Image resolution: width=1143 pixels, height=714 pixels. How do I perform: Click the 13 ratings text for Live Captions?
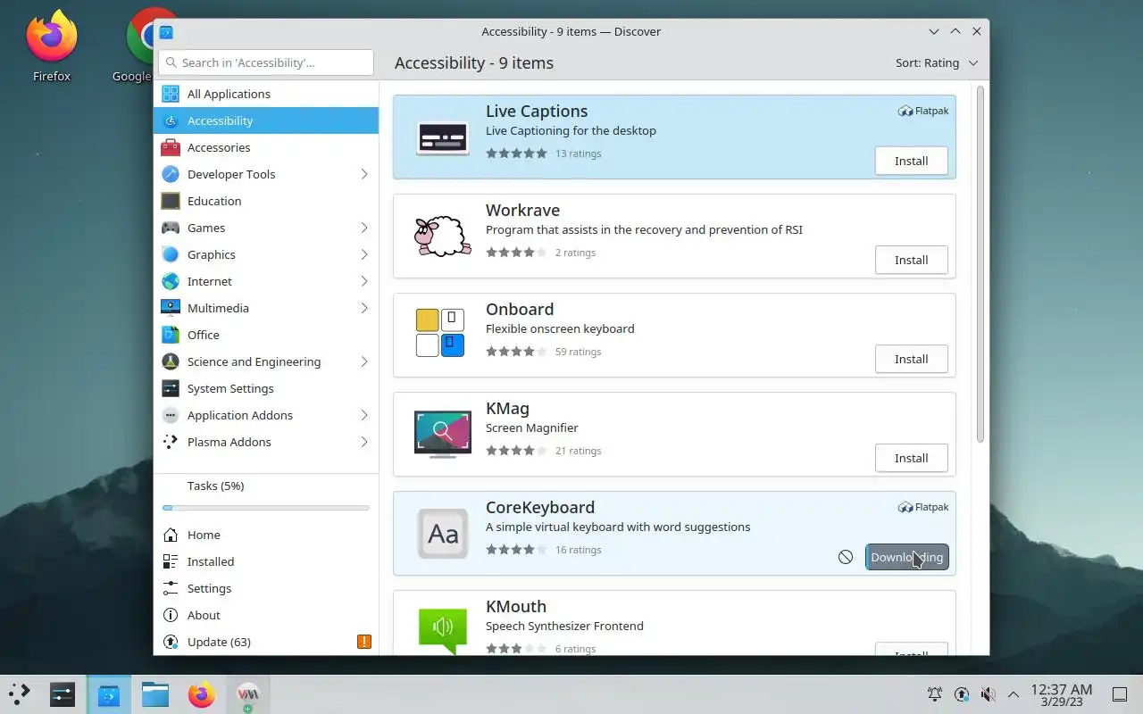[578, 154]
